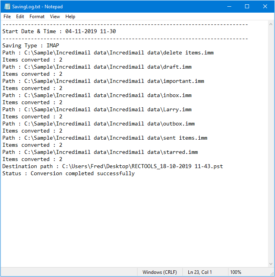Click the draft.imm path line
This screenshot has width=275, height=277.
(x=97, y=67)
